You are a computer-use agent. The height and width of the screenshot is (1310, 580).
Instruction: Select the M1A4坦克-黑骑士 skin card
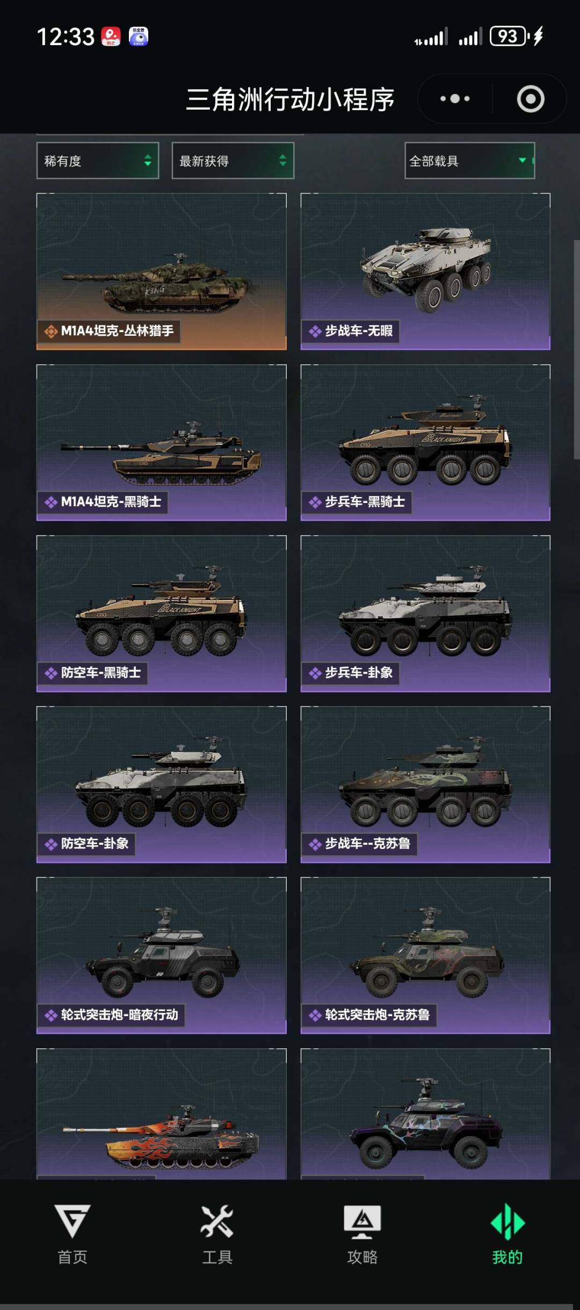point(161,443)
